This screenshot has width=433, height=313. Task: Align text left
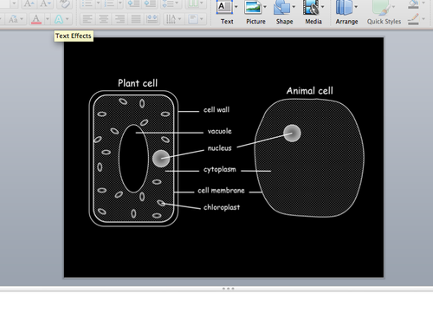[87, 19]
